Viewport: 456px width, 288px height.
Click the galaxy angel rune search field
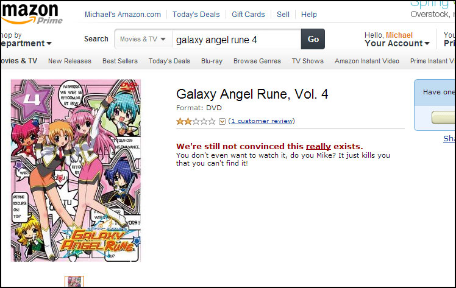point(237,39)
